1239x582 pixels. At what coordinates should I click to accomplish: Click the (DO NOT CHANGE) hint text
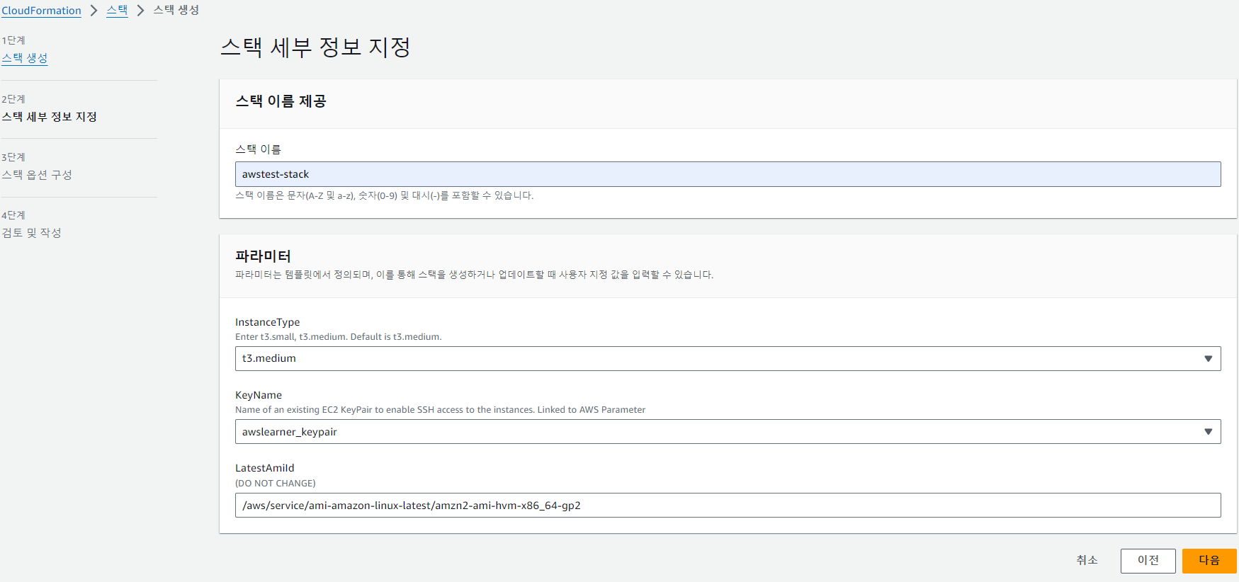[x=276, y=484]
